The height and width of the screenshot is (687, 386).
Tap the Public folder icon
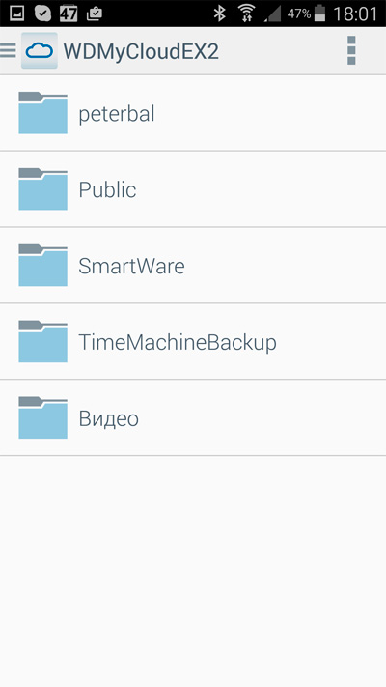pyautogui.click(x=42, y=189)
